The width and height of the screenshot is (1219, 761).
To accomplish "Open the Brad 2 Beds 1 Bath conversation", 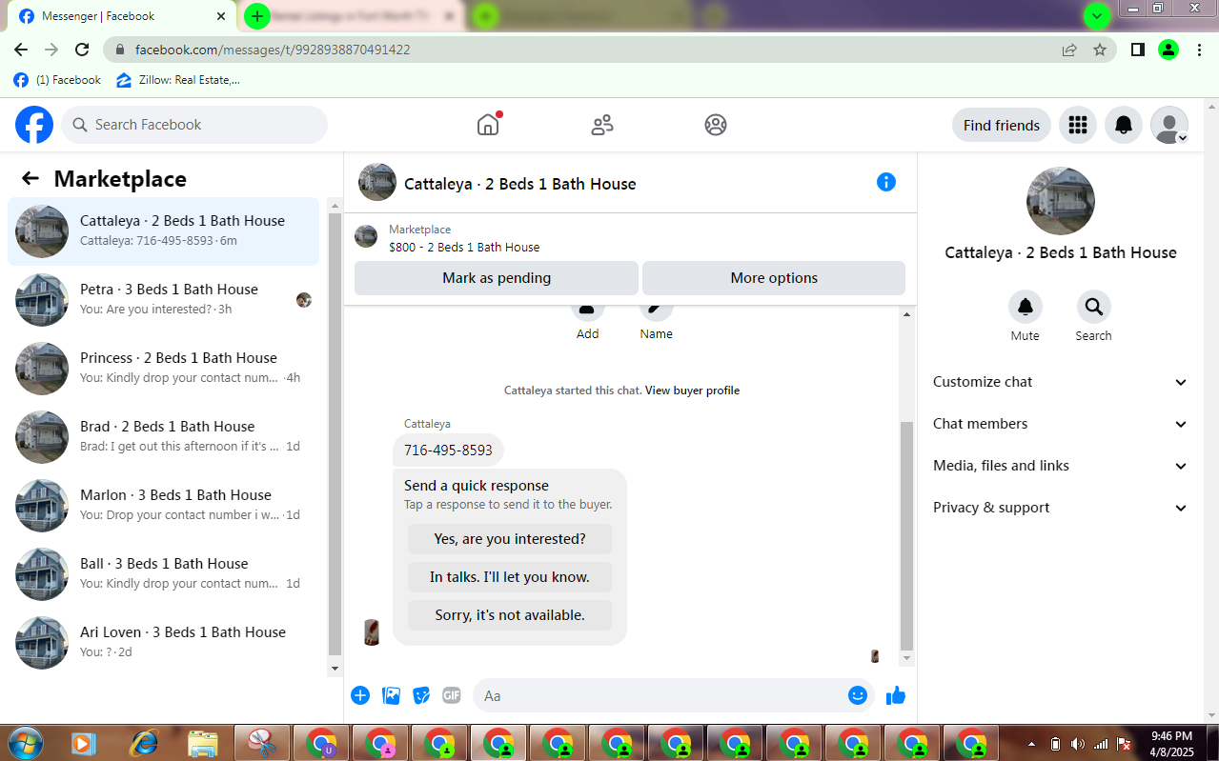I will [x=163, y=437].
